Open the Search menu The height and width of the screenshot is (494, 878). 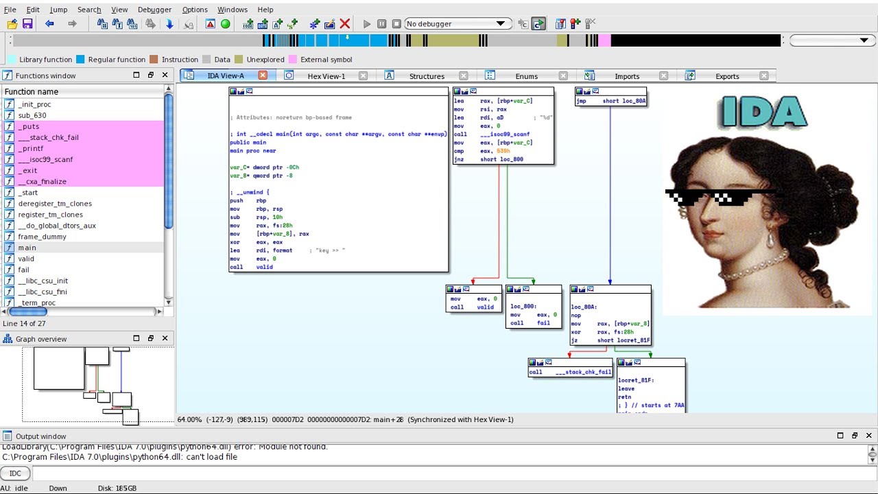coord(89,10)
